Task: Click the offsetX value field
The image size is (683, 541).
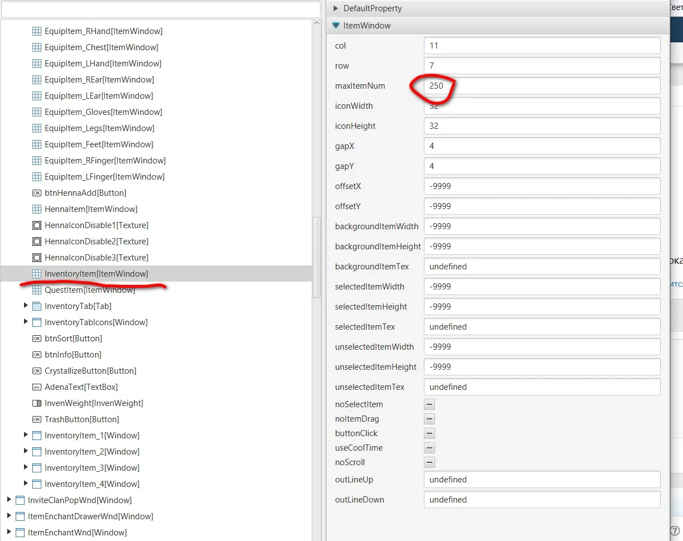Action: click(542, 186)
